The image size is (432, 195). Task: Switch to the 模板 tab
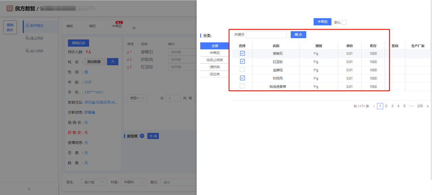tap(70, 26)
